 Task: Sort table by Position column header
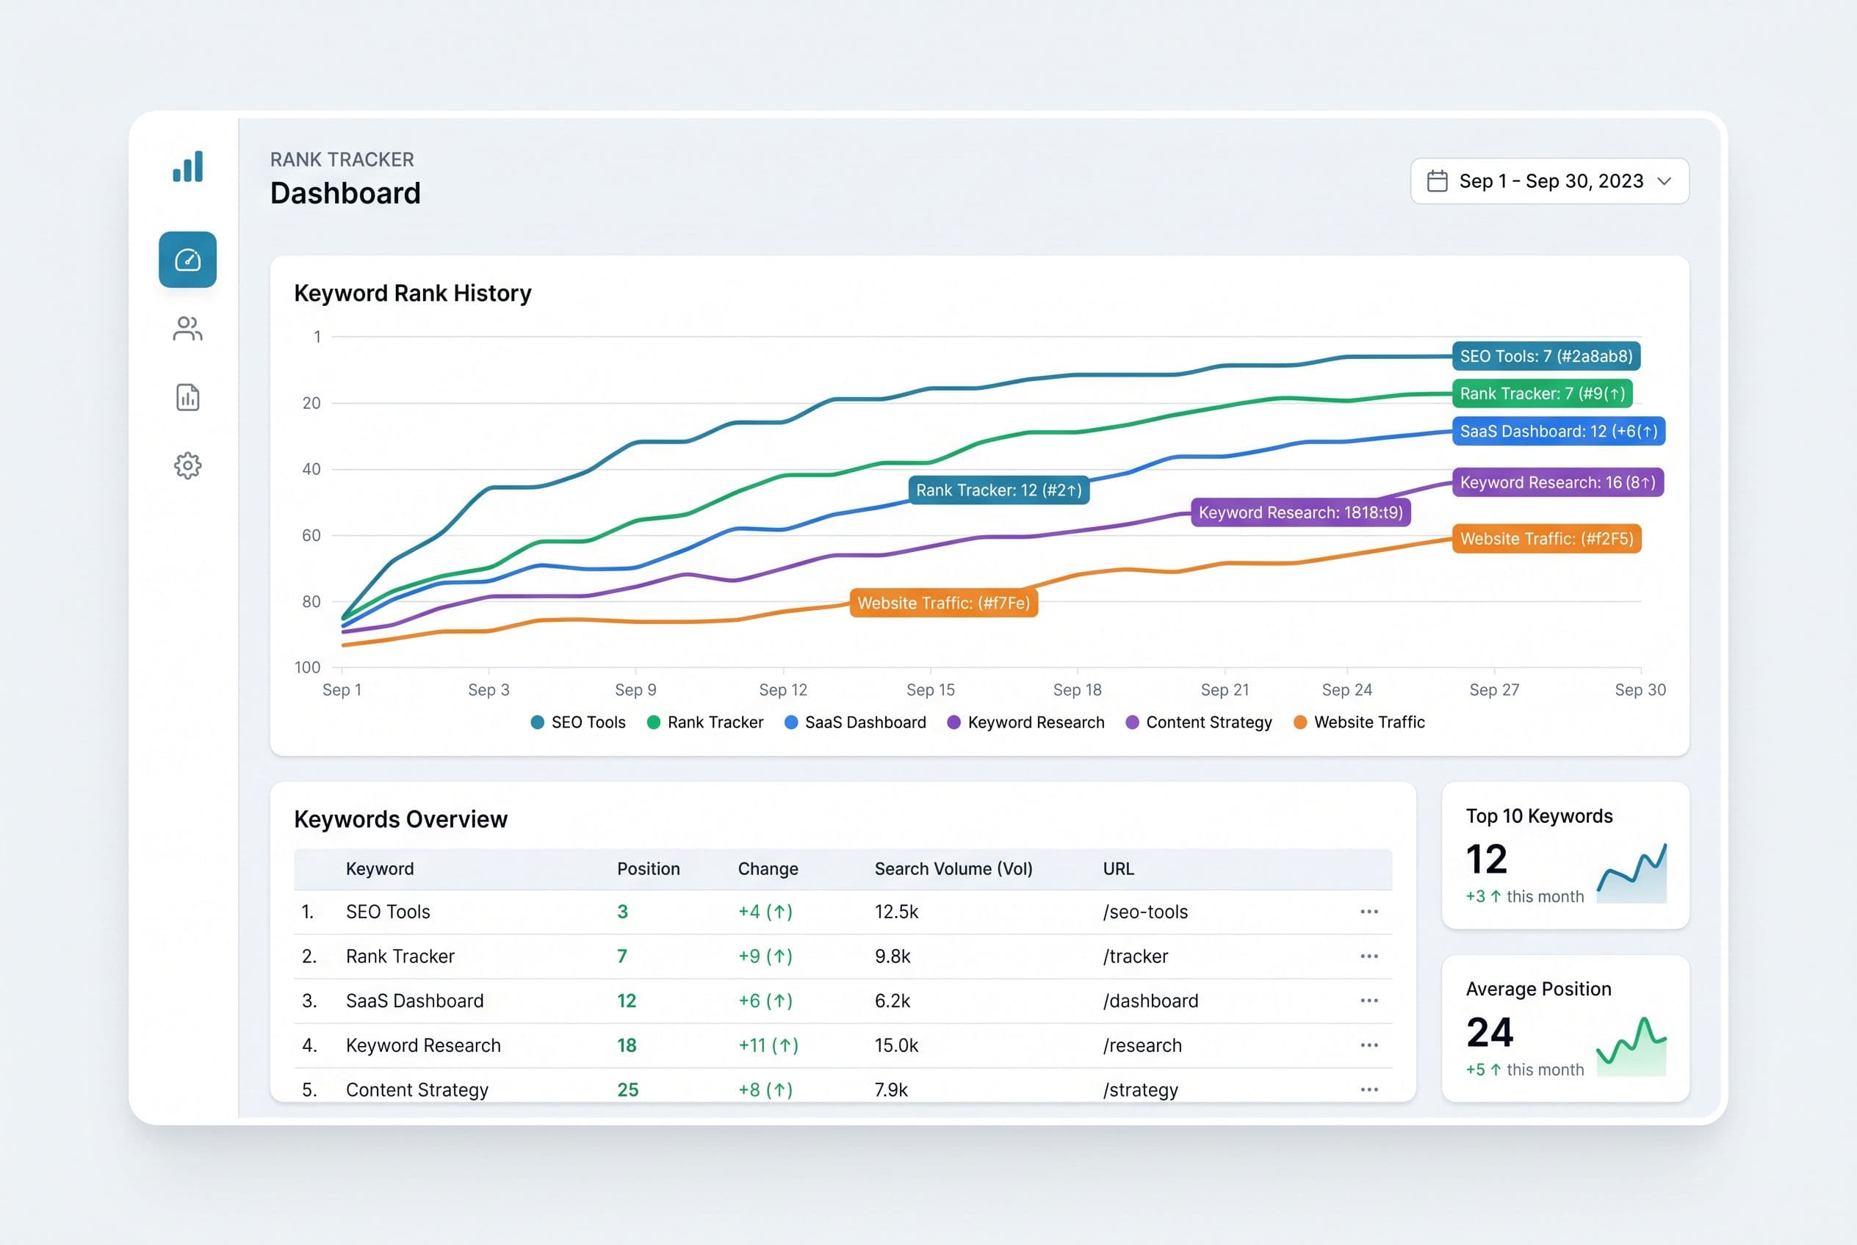(649, 868)
